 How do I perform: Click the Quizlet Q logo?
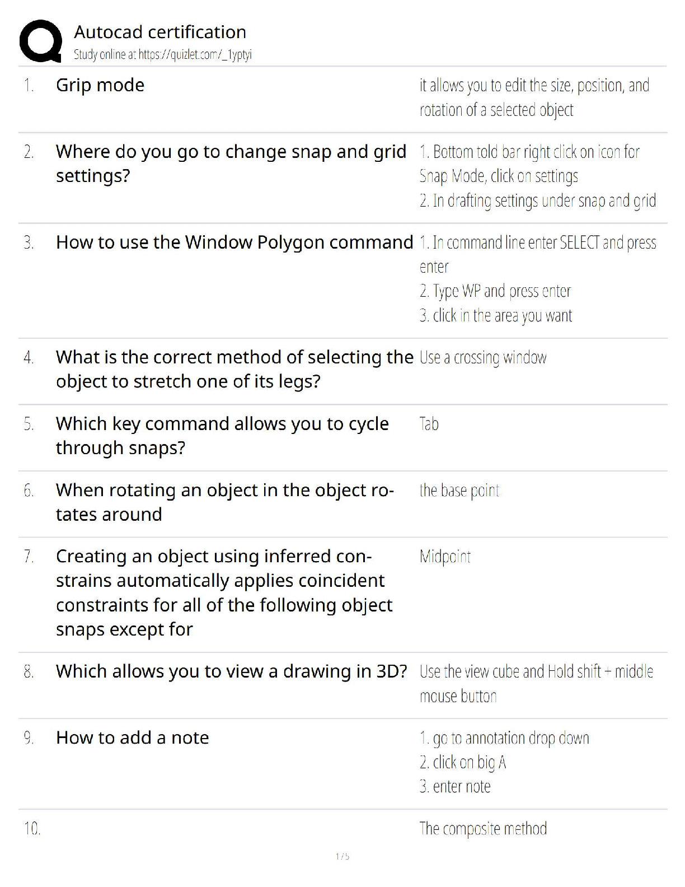(40, 41)
